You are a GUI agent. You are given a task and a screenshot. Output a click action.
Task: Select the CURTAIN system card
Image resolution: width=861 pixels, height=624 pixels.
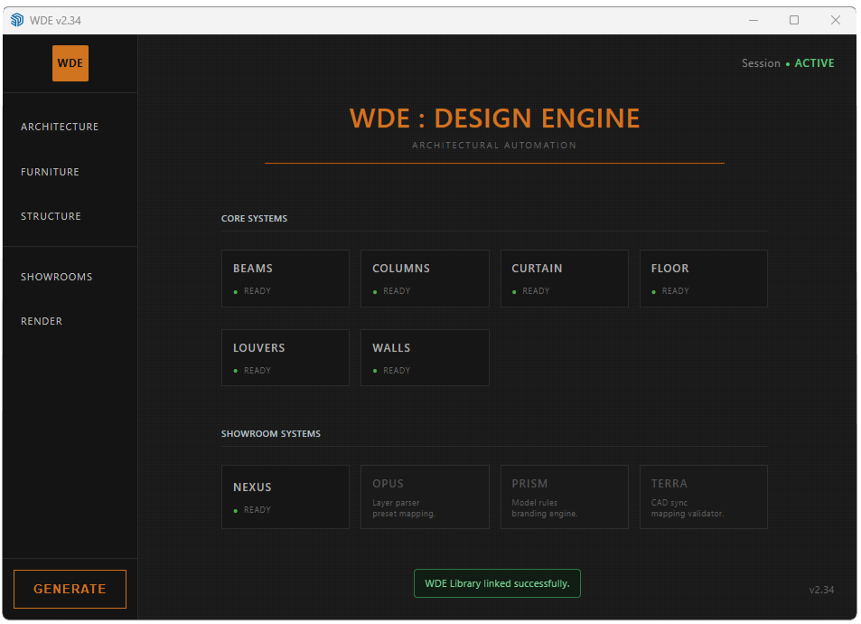(x=564, y=279)
